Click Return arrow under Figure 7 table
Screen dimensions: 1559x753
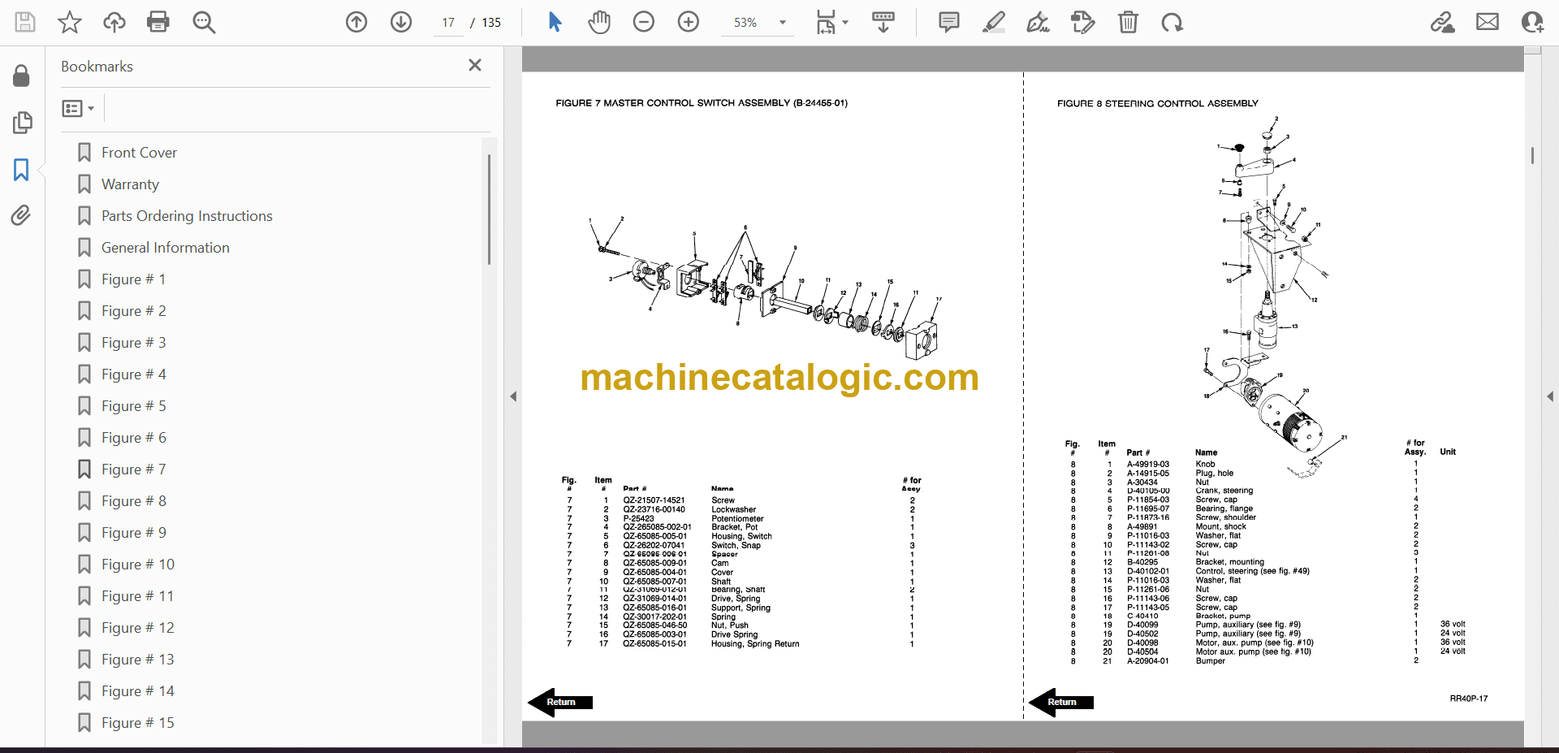[560, 702]
